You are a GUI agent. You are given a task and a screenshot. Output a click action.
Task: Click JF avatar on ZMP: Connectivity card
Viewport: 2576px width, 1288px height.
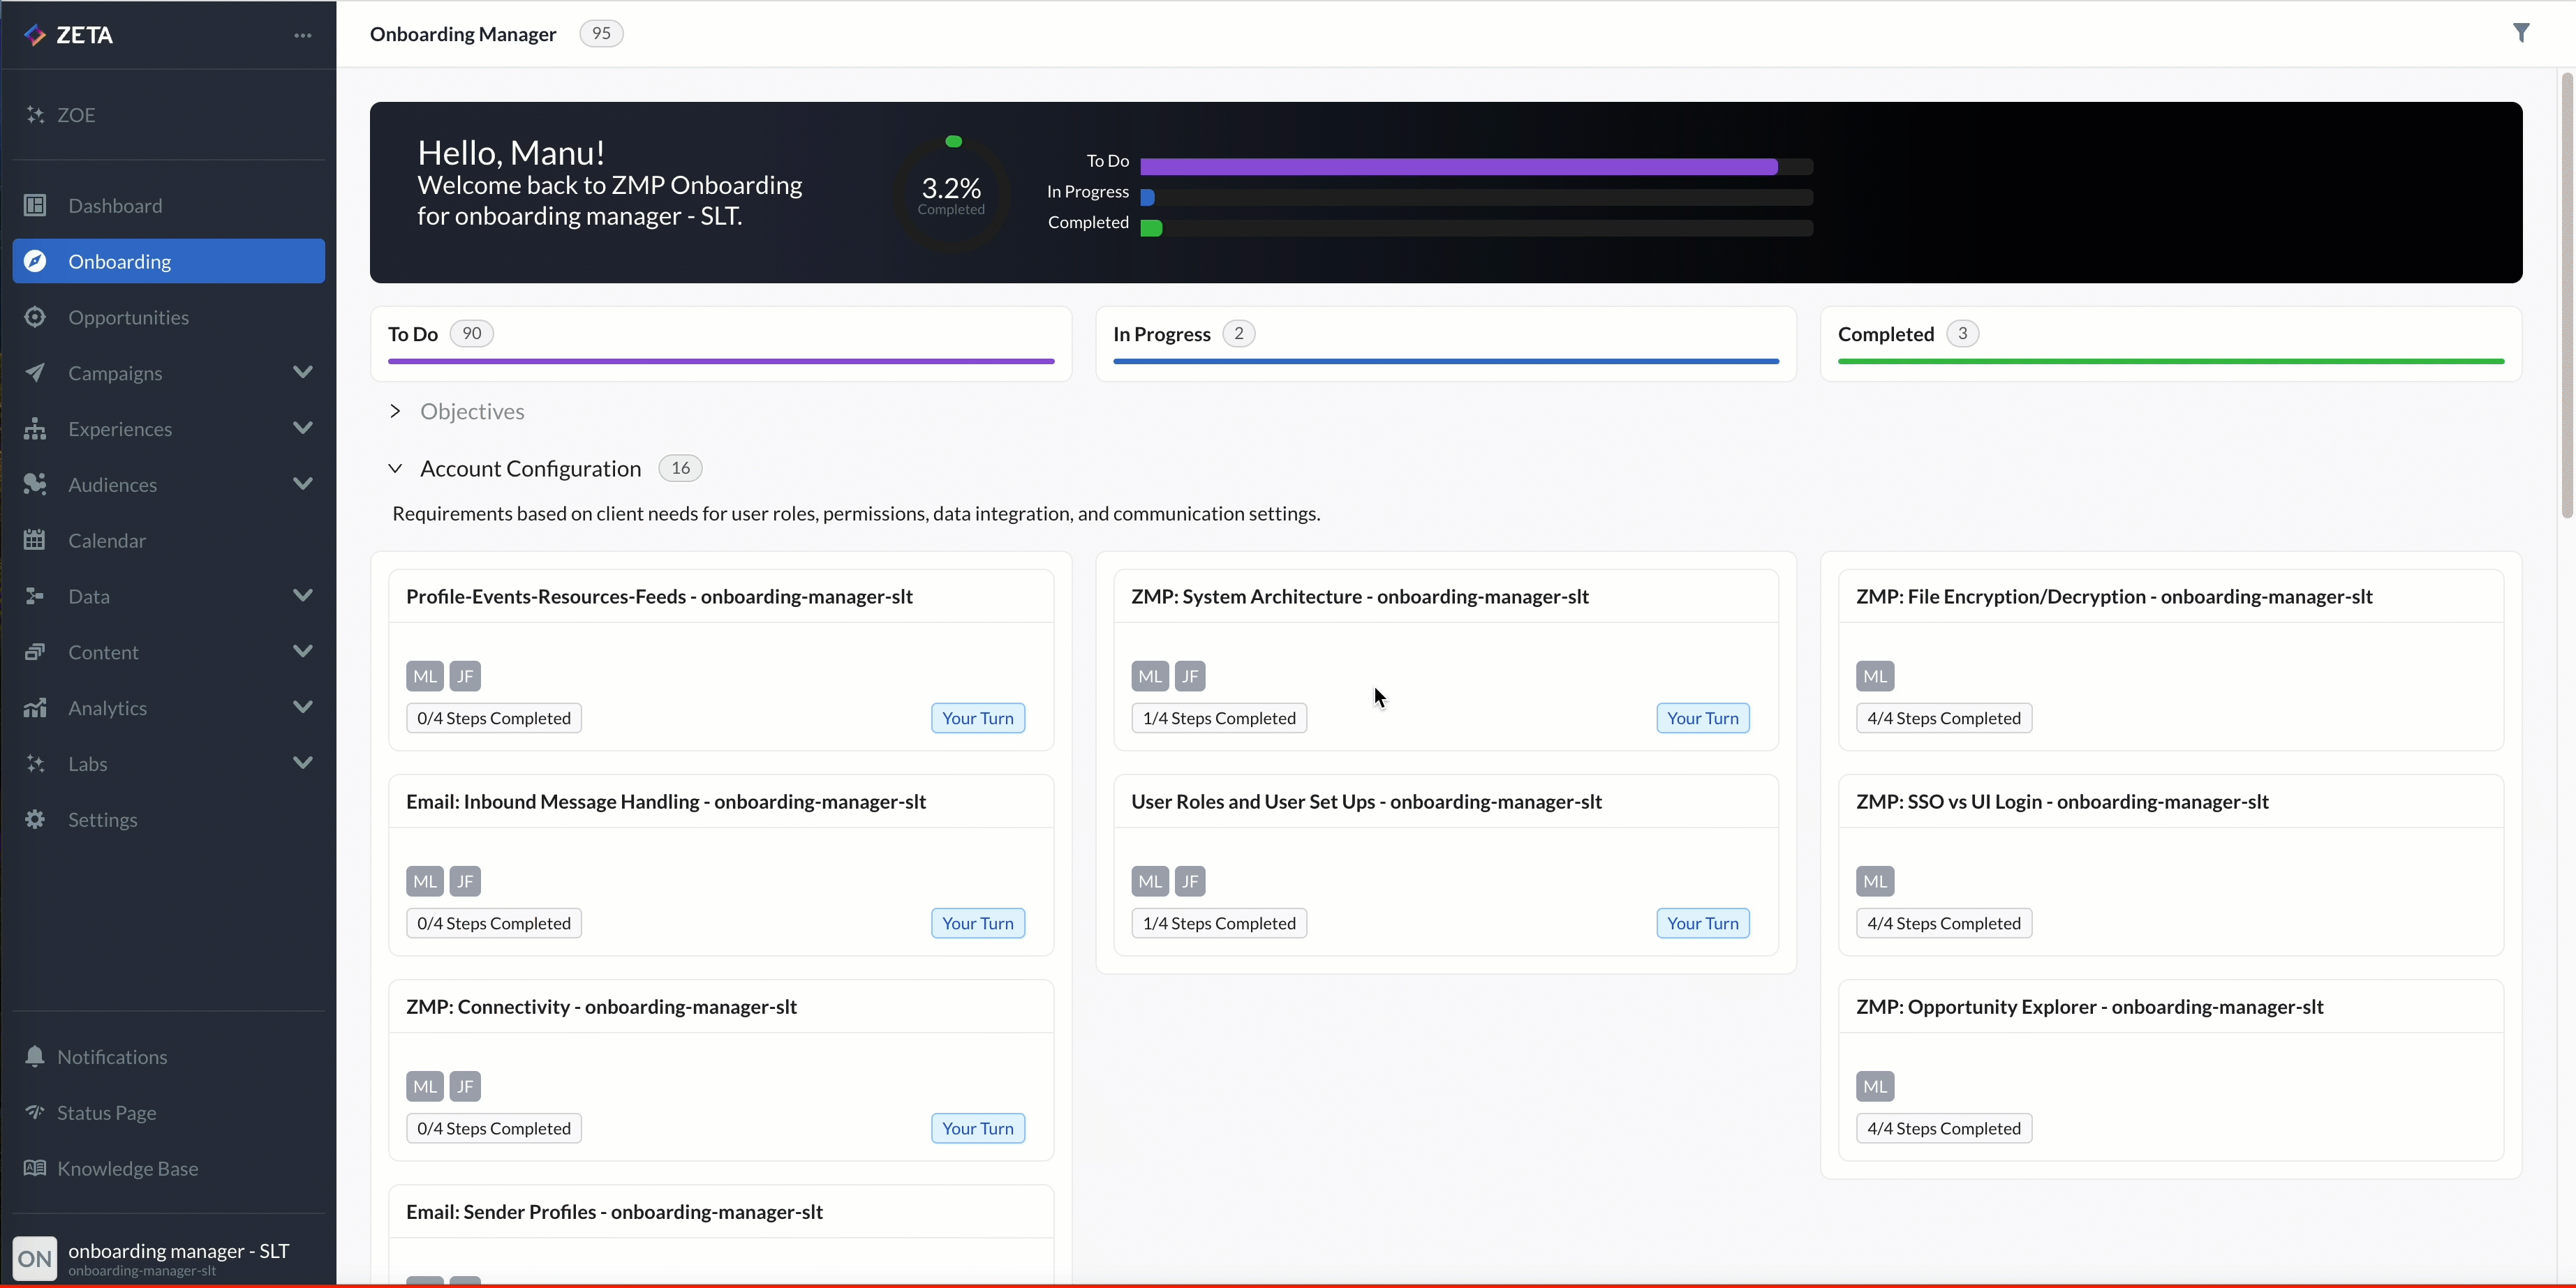(465, 1086)
